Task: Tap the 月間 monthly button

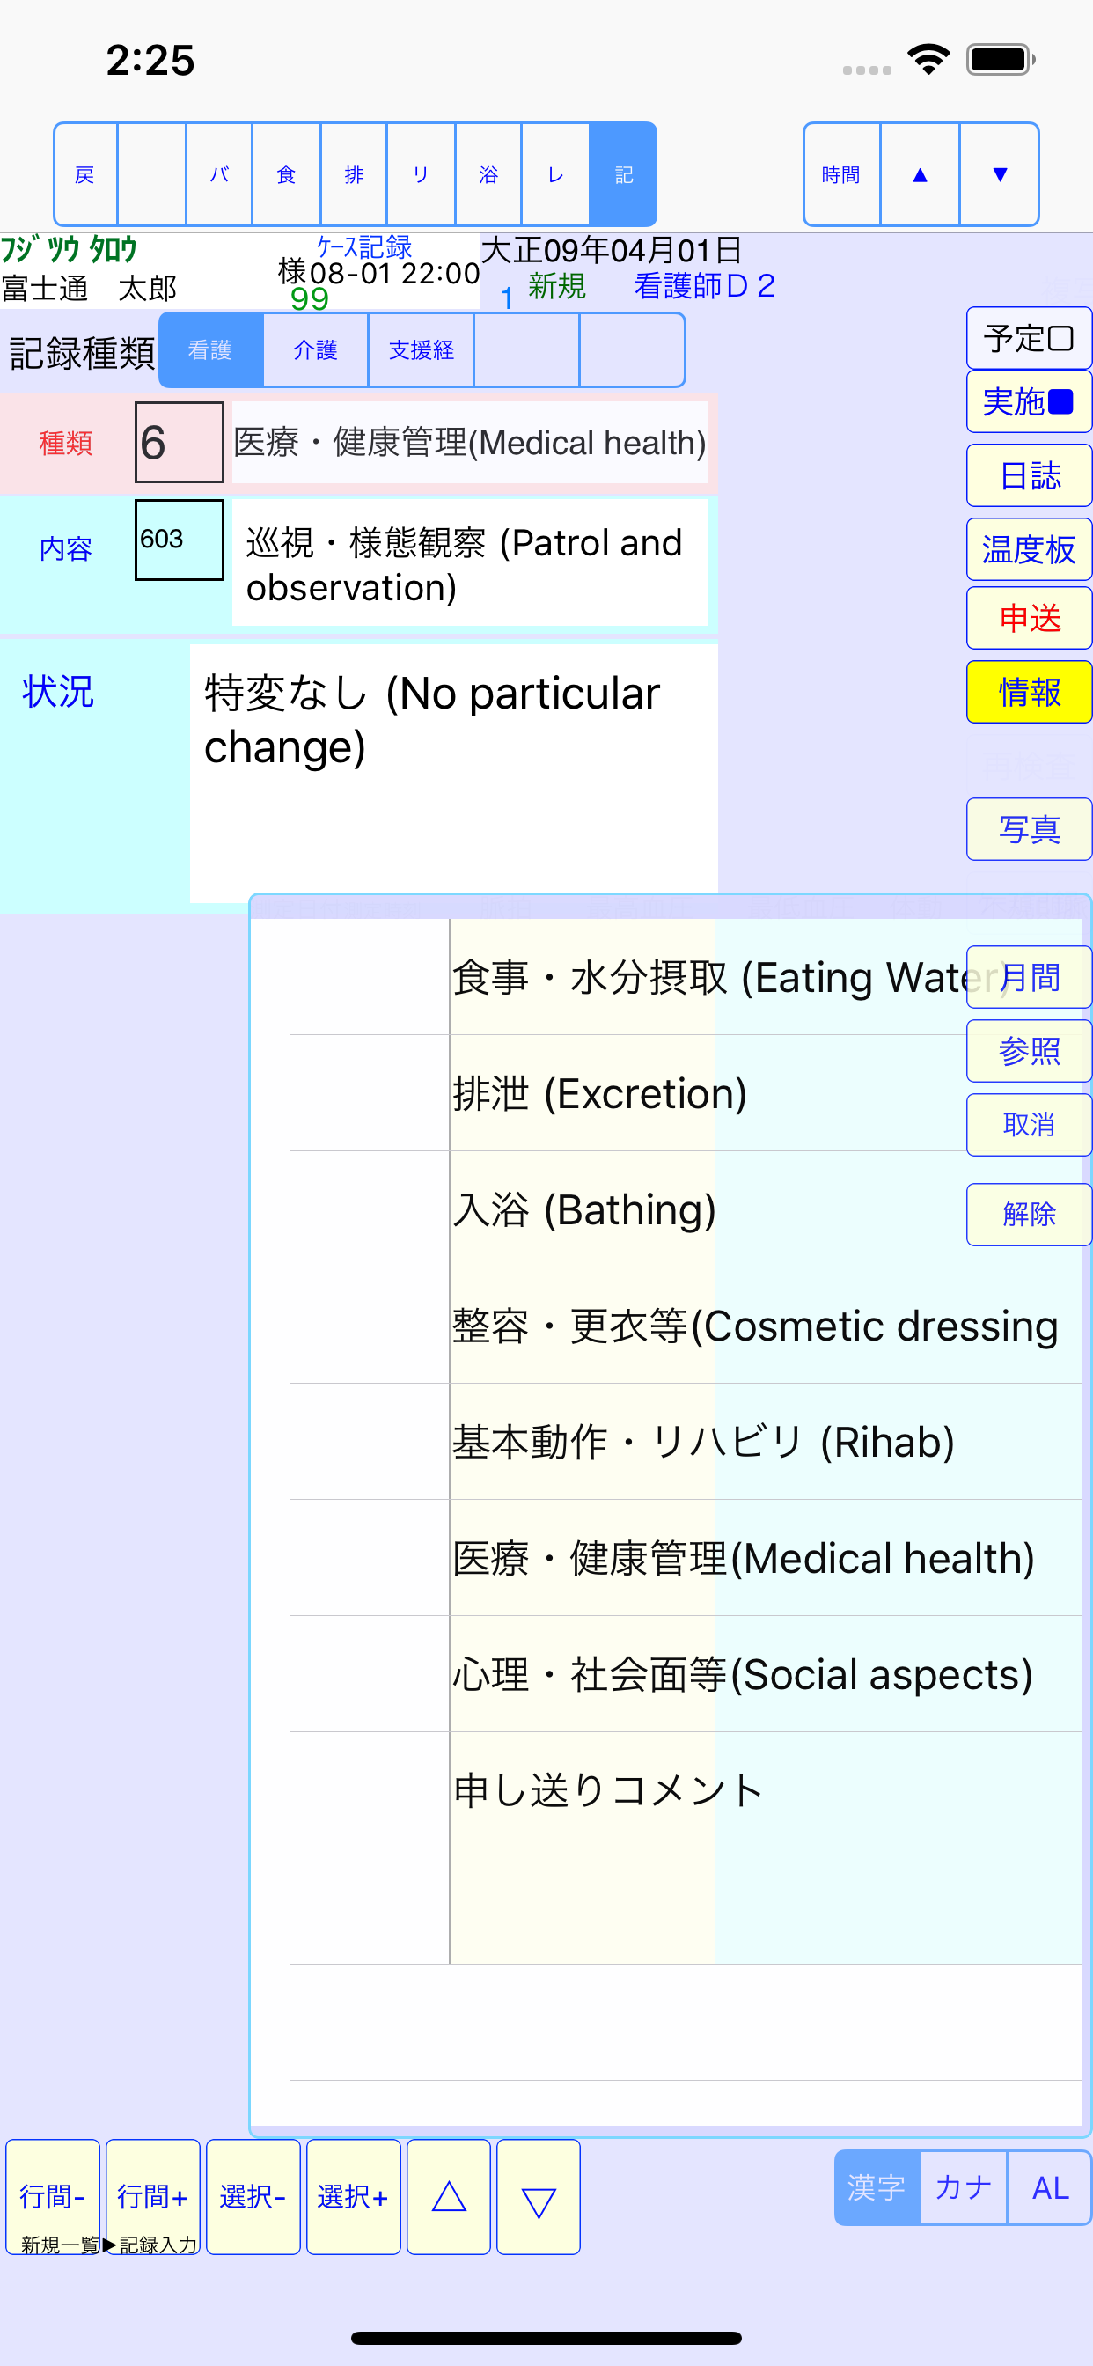Action: (x=1029, y=977)
